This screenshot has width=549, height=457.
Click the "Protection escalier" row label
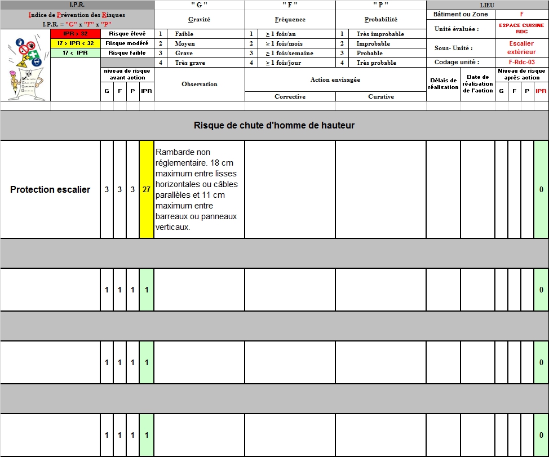[50, 189]
